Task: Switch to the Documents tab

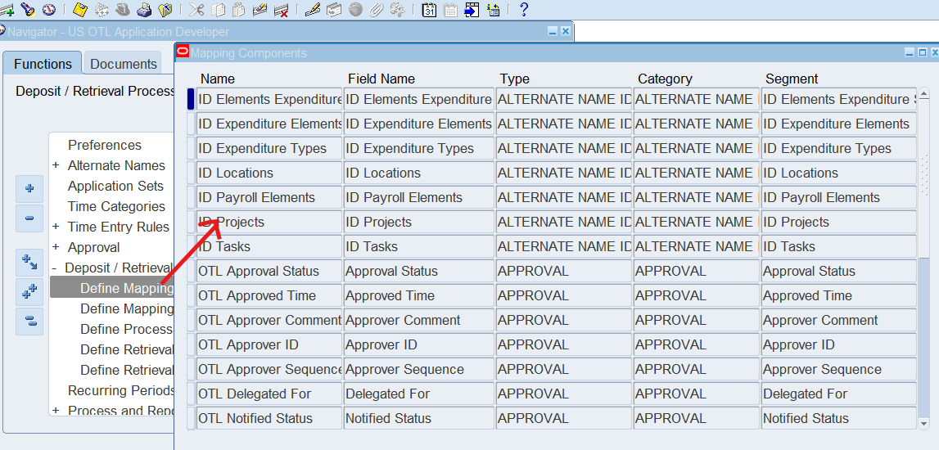Action: tap(123, 64)
